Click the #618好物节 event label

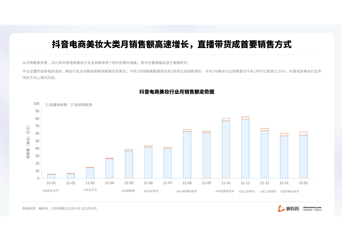click(x=151, y=191)
